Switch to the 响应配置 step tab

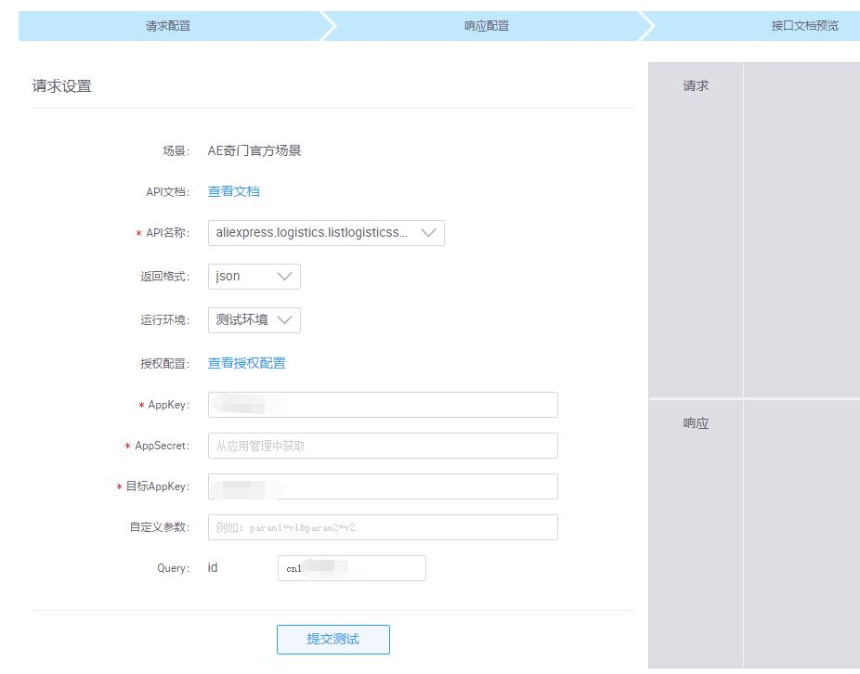tap(487, 26)
